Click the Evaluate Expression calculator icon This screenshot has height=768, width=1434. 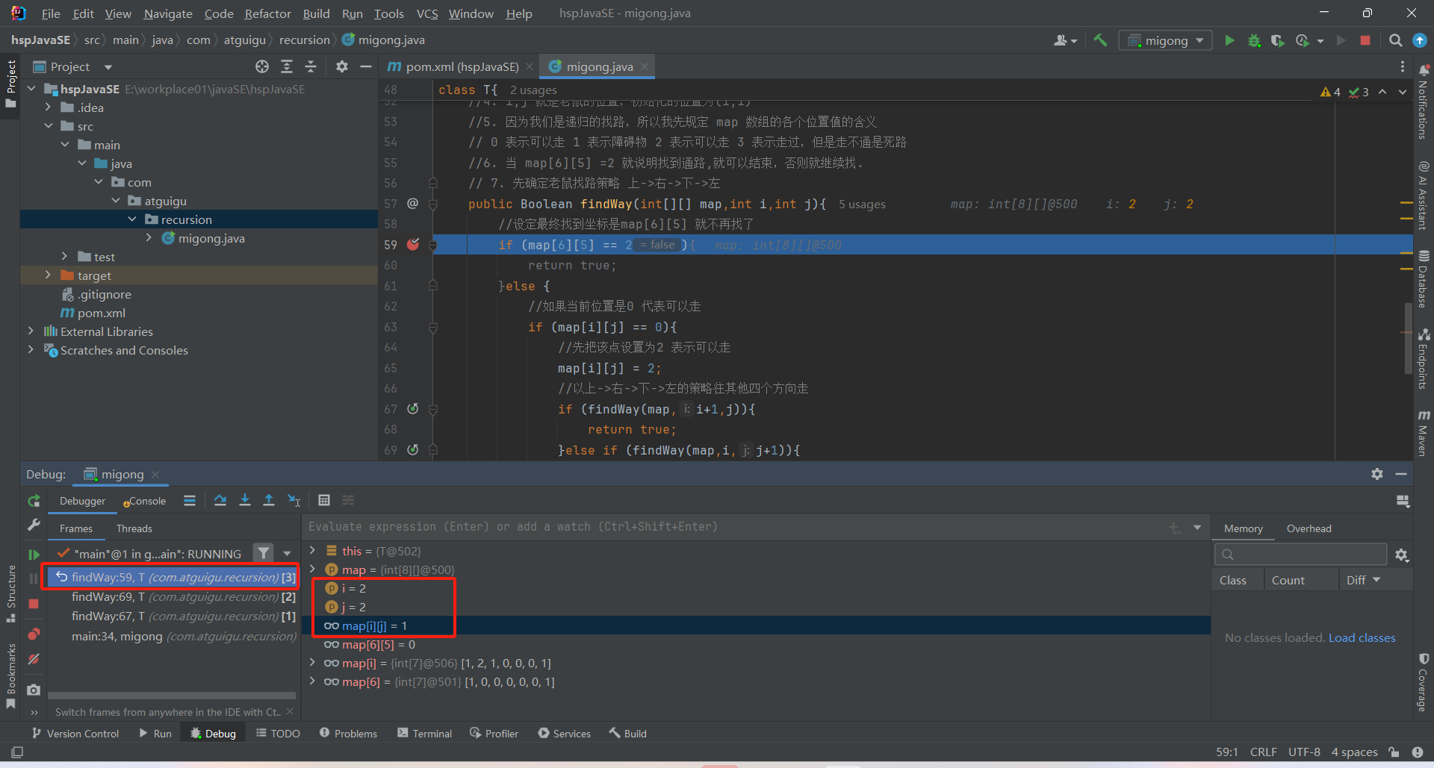(x=324, y=501)
